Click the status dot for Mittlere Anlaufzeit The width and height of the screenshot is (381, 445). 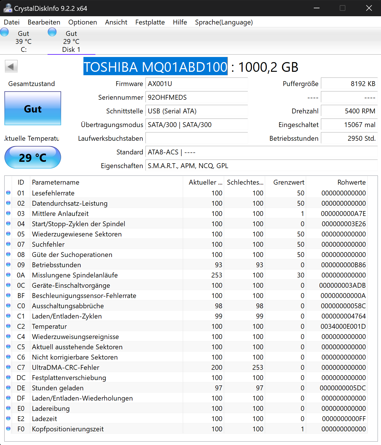[8, 213]
